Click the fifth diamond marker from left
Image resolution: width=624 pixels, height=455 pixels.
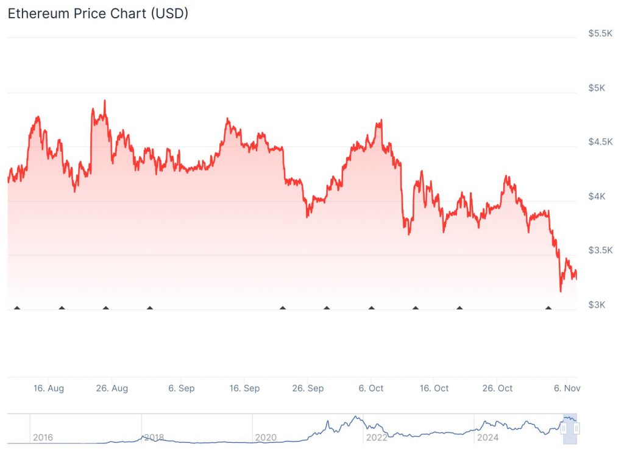point(283,308)
